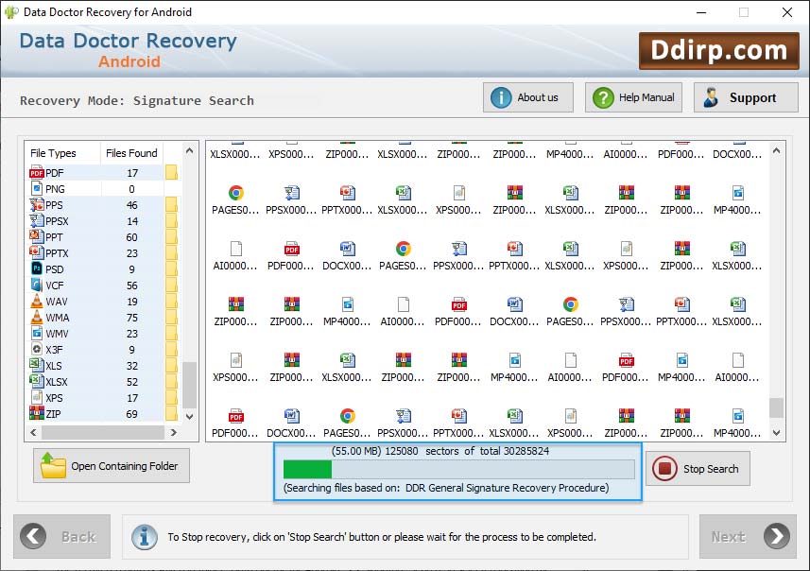The image size is (810, 571).
Task: Proceed with the Next button
Action: [748, 536]
